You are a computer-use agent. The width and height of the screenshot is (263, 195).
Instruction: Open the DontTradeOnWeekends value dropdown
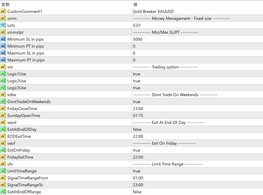click(137, 102)
